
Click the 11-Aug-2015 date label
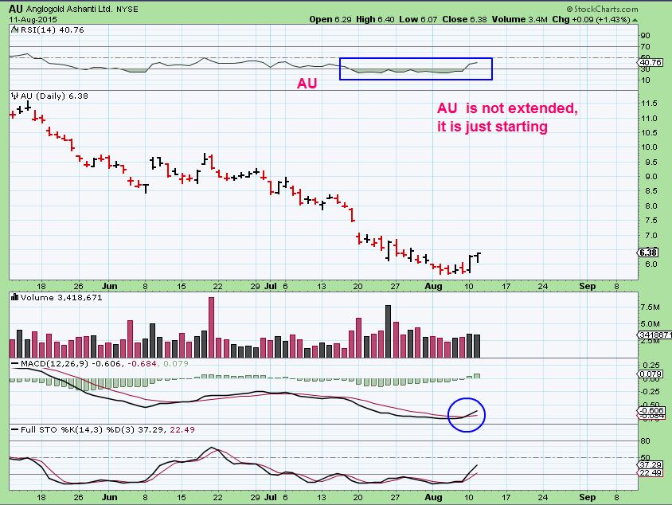coord(33,20)
